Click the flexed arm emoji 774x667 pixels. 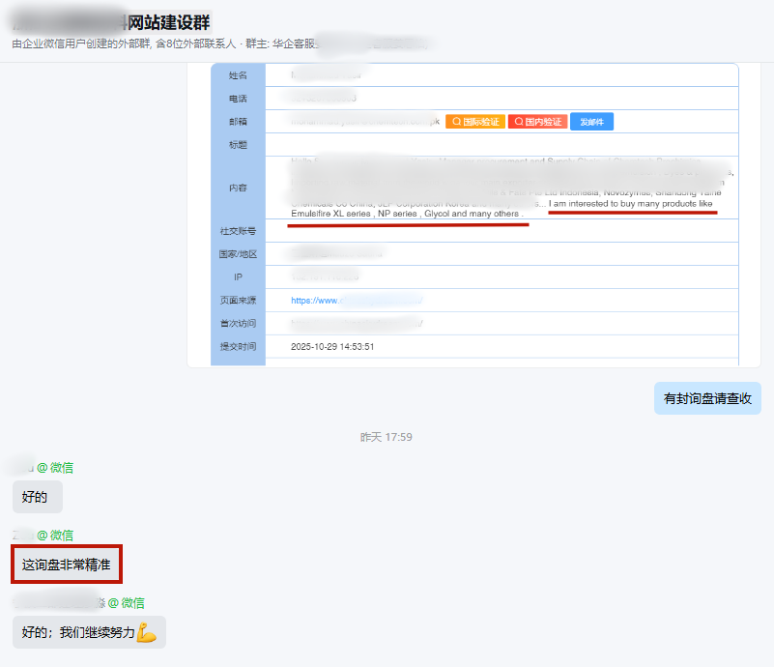click(x=146, y=632)
